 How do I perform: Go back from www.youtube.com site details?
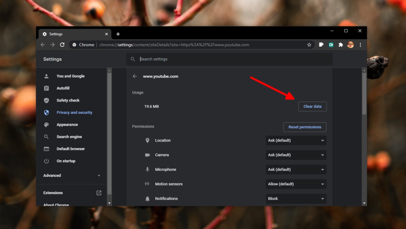(x=135, y=76)
